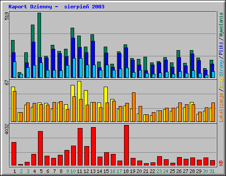Click the day 1 label on the axis
Viewport: 226px width, 176px height.
(x=15, y=171)
